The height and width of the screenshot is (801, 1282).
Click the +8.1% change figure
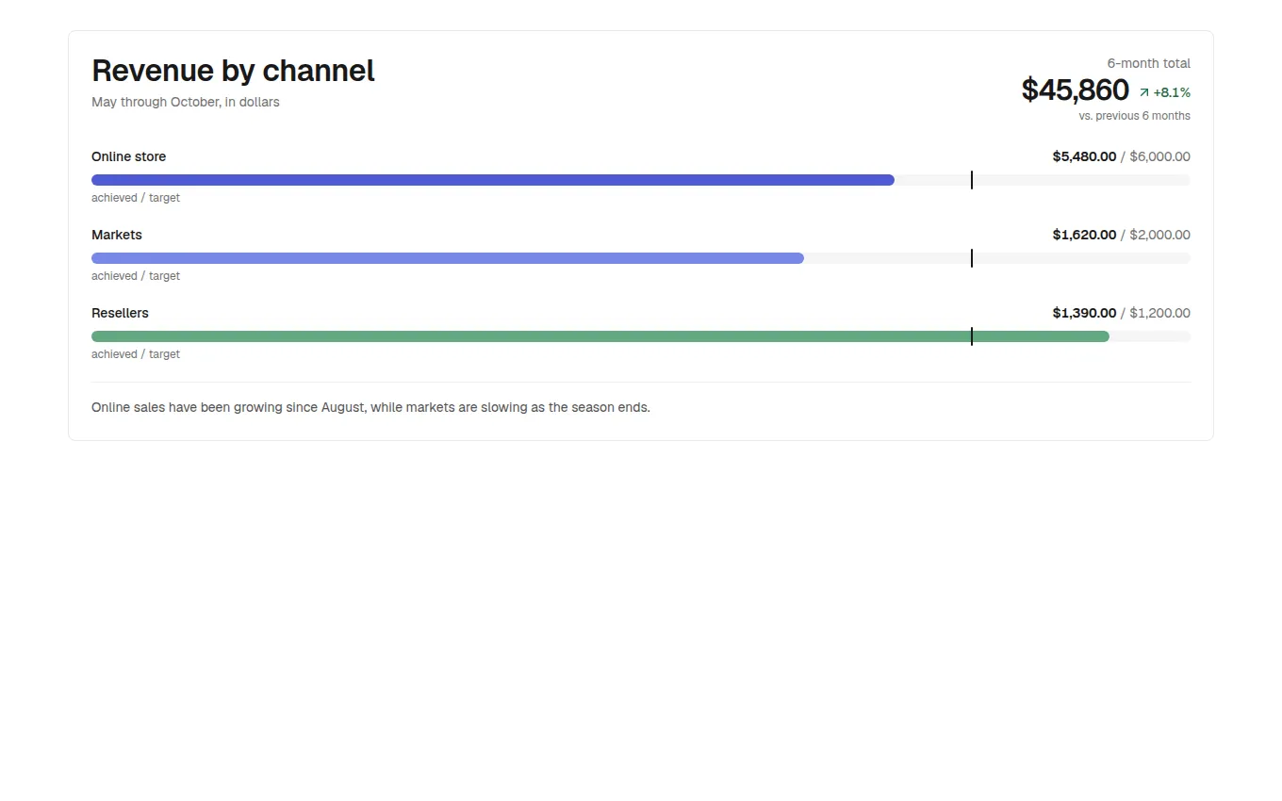click(x=1172, y=92)
